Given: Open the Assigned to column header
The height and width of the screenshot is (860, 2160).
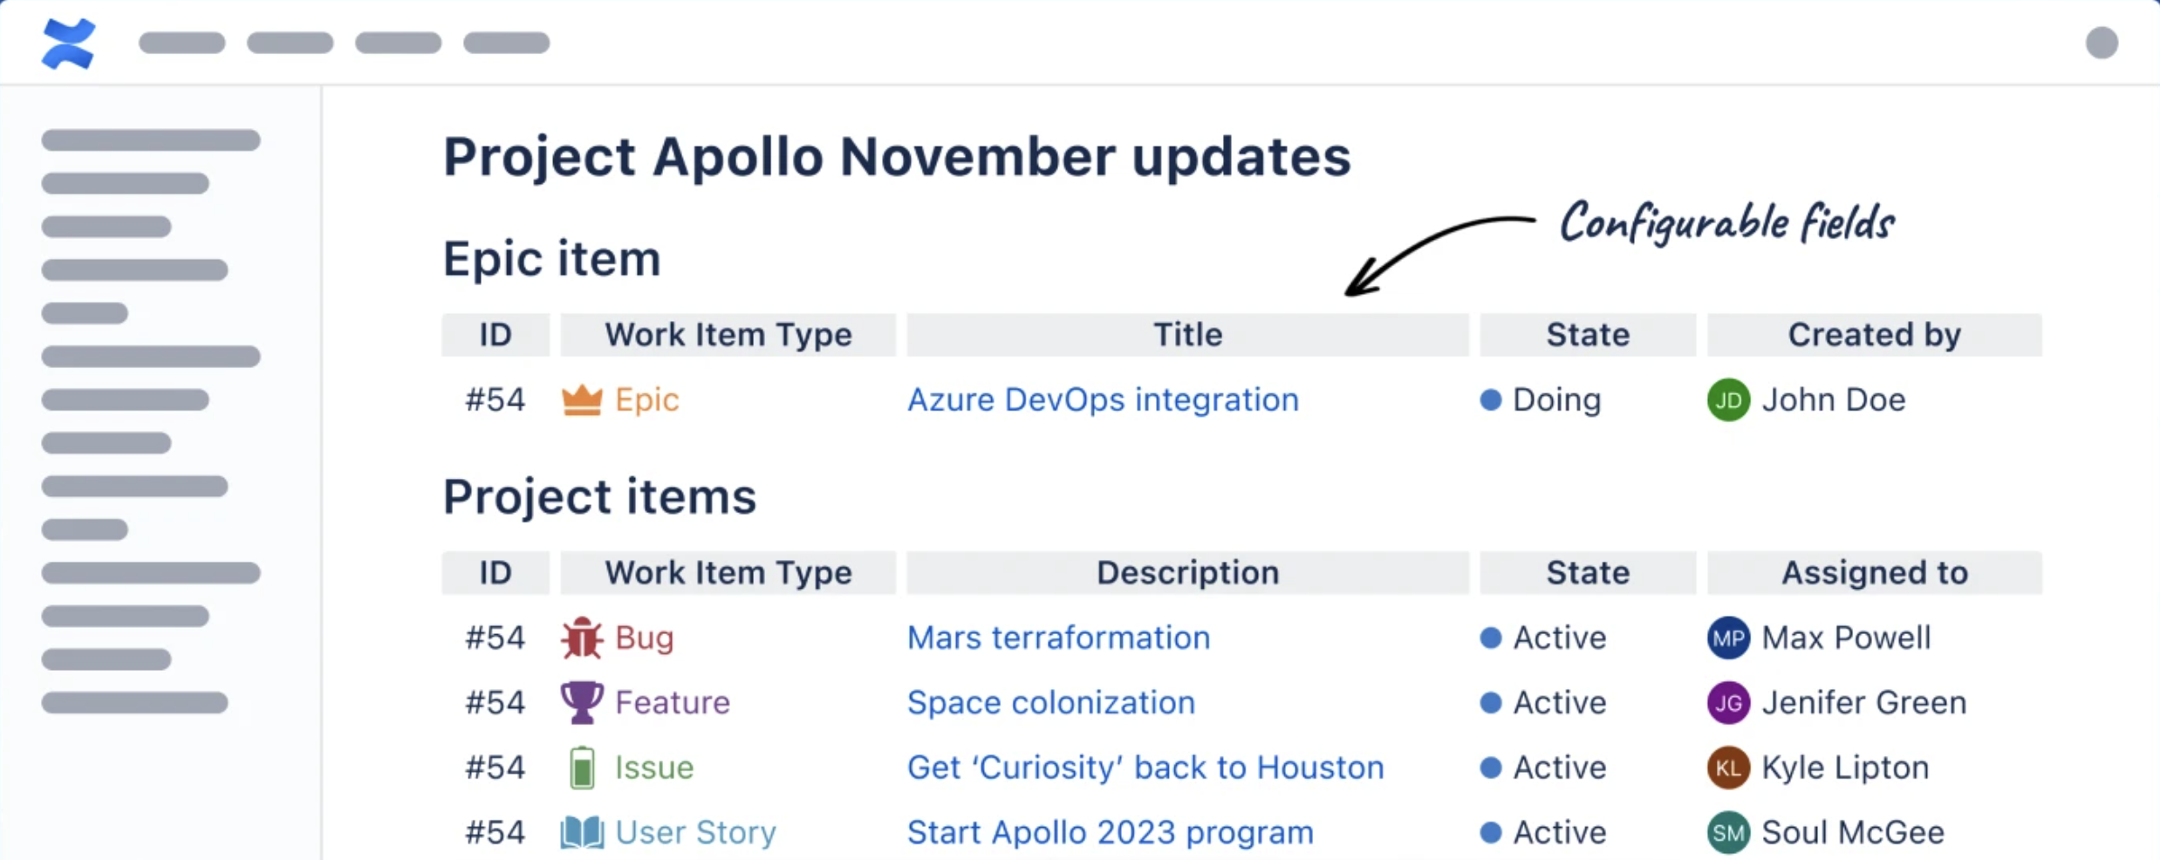Looking at the screenshot, I should (1875, 573).
